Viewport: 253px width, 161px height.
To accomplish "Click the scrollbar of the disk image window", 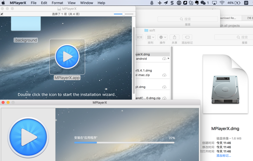I will [133, 60].
